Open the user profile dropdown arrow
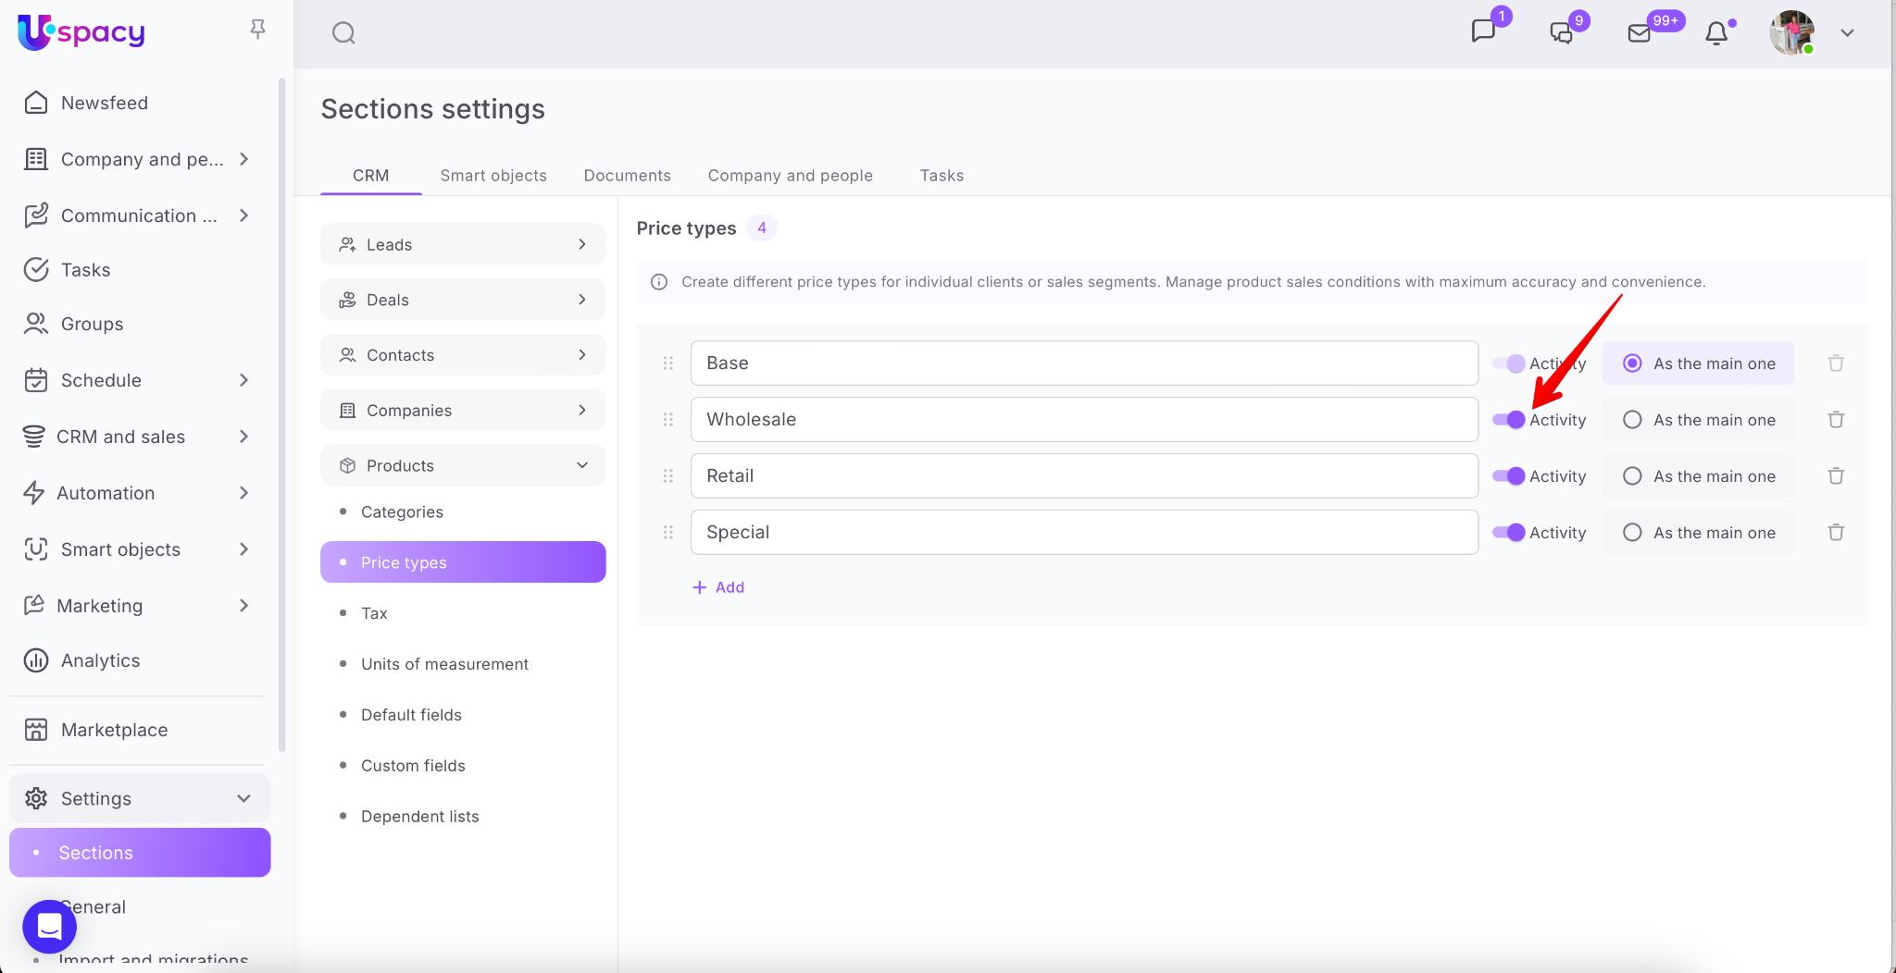 1847,33
